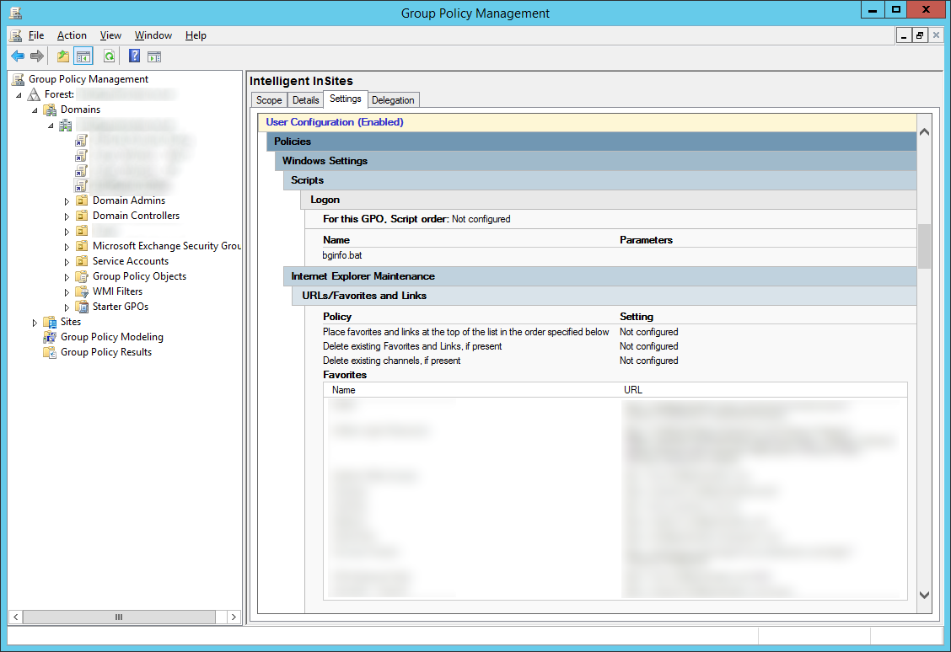Click the tree pane horizontal scrollbar thumb

(x=119, y=617)
